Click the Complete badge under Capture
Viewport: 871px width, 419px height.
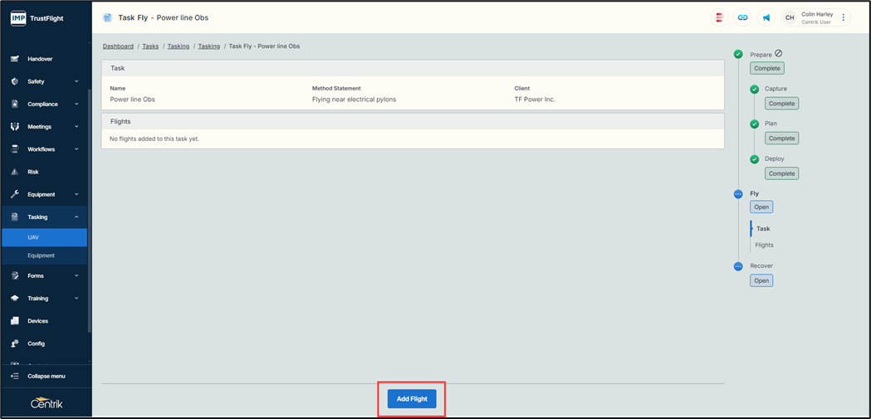[781, 104]
